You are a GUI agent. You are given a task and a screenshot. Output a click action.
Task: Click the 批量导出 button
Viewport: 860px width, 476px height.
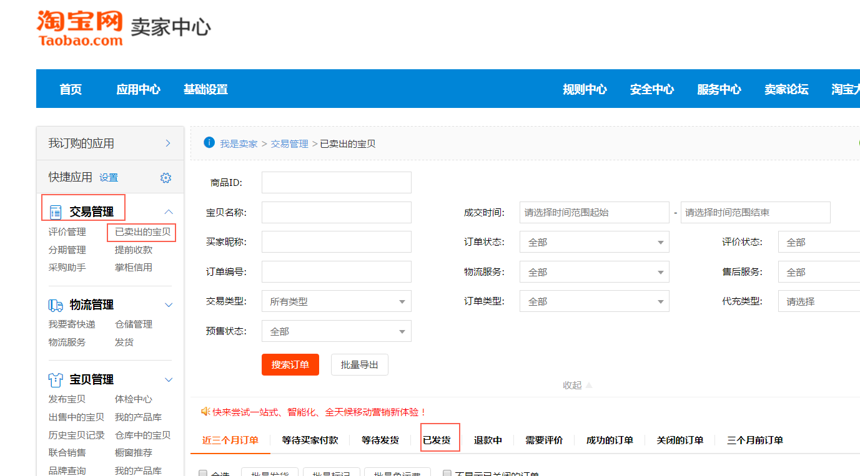tap(360, 364)
